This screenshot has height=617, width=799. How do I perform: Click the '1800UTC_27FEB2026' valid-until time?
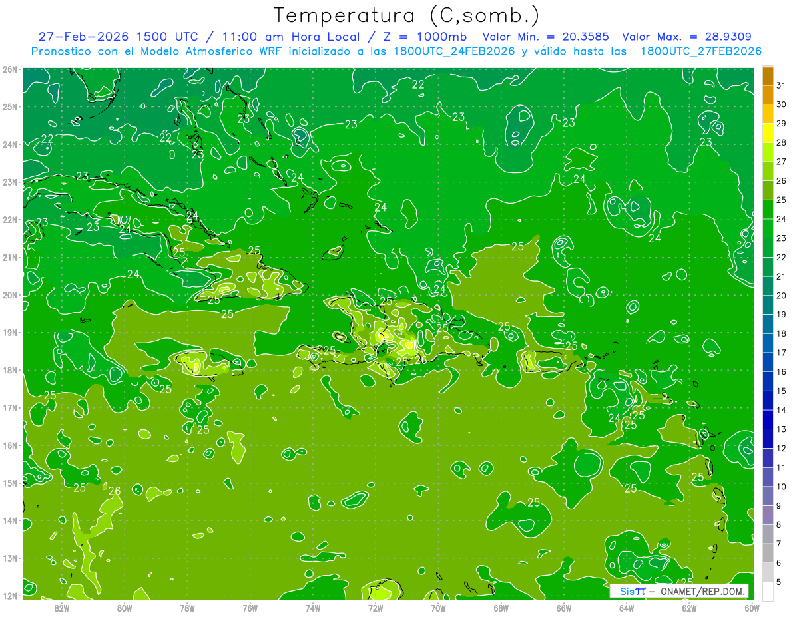pos(700,51)
